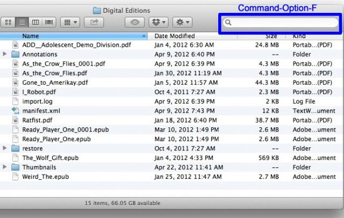The width and height of the screenshot is (344, 218).
Task: Expand the restore folder disclosure triangle
Action: tap(5, 148)
